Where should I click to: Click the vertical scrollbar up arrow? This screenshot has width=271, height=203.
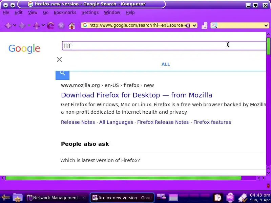point(268,34)
